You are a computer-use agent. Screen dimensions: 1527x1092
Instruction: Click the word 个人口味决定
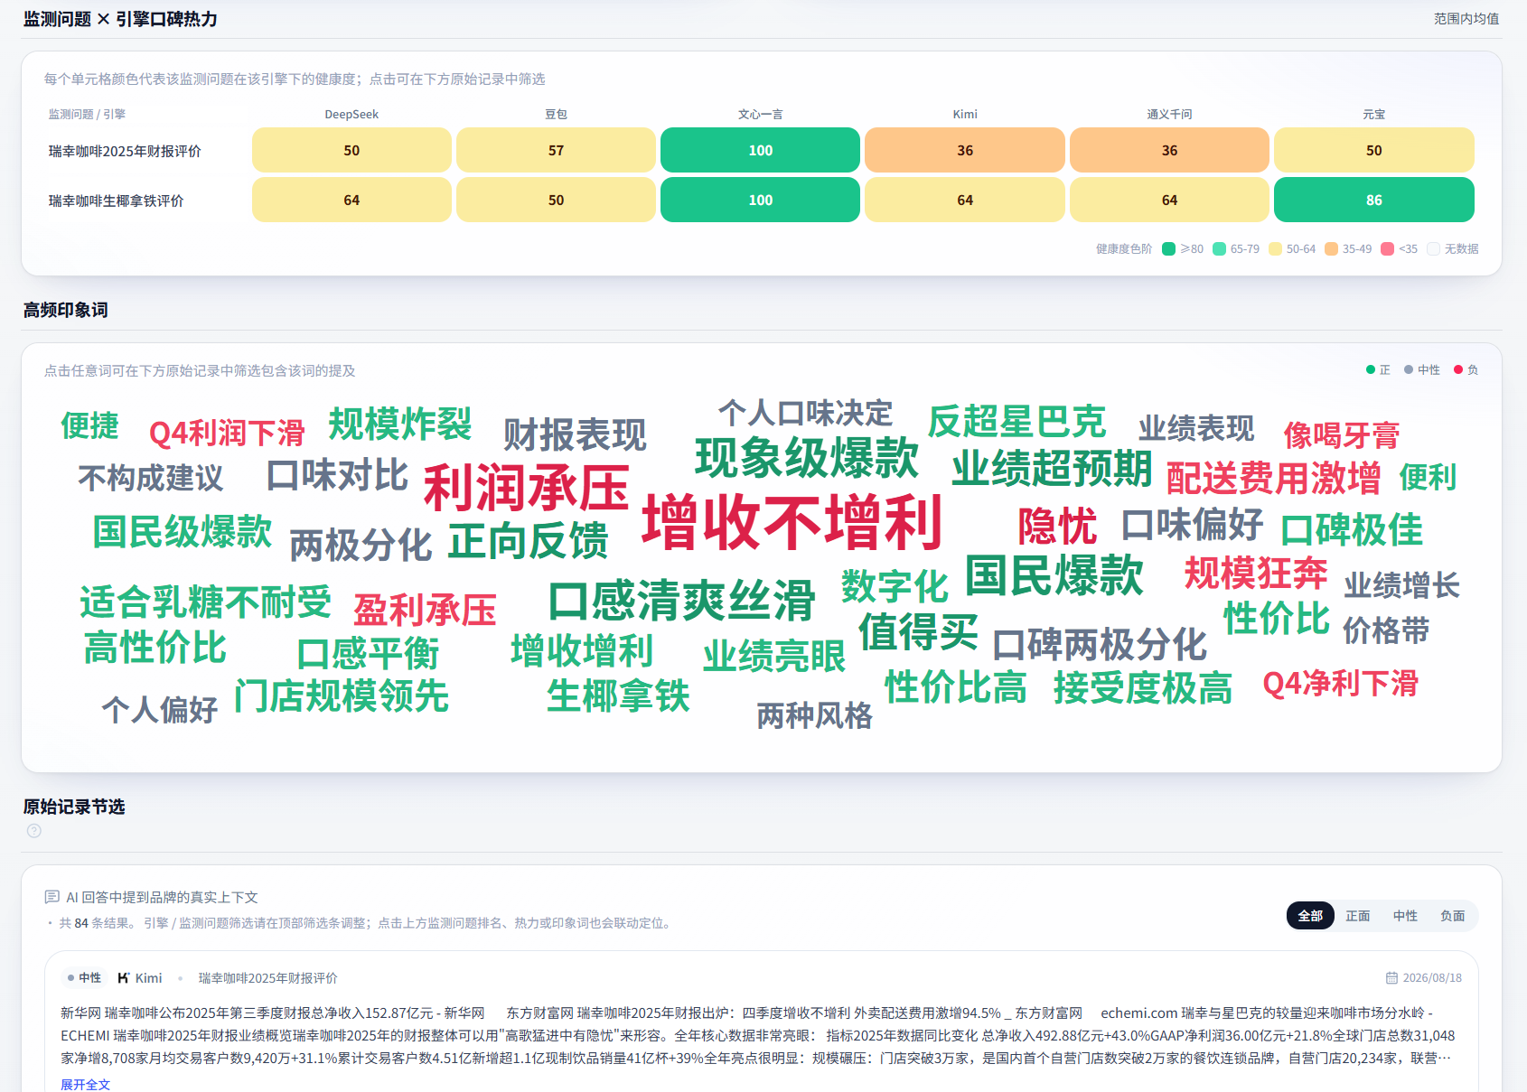(x=805, y=414)
